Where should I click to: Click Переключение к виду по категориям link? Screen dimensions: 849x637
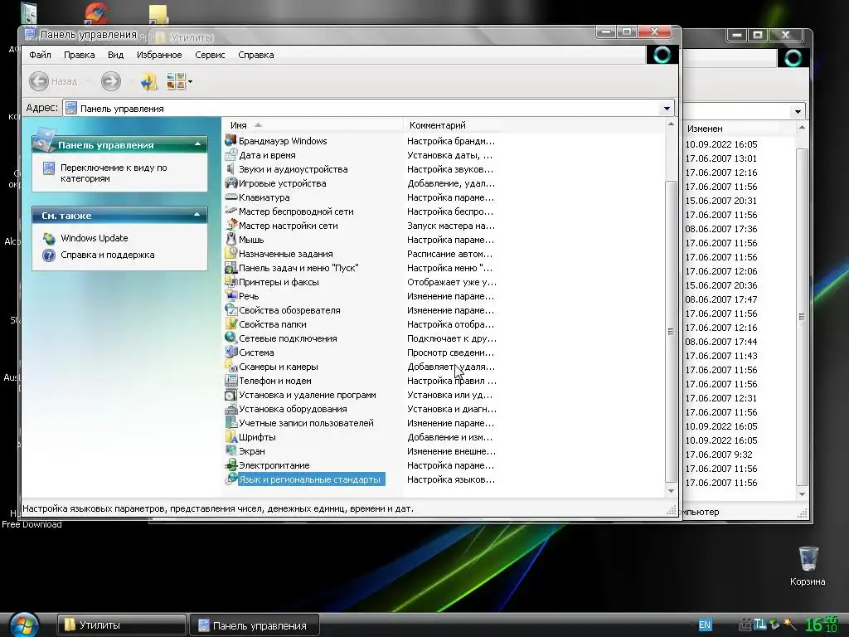pyautogui.click(x=114, y=173)
